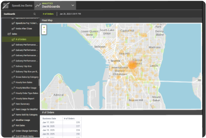Click chart icon beside SpeedLine Pay Ticket
206x138 pixels.
coord(13,23)
